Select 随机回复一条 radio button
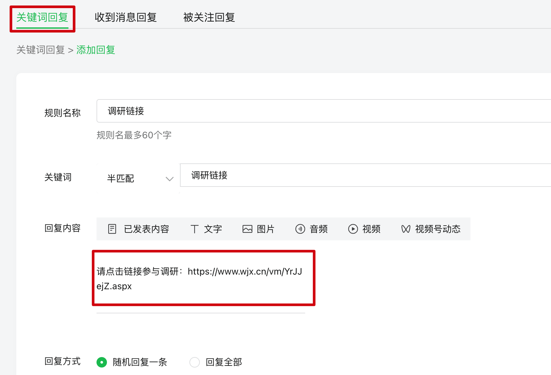The image size is (551, 375). [102, 362]
